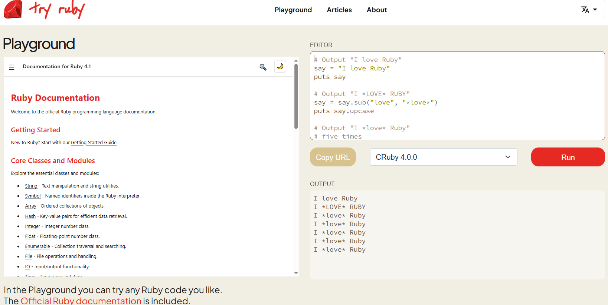Click the documentation pane scrollbar thumb

point(296,96)
